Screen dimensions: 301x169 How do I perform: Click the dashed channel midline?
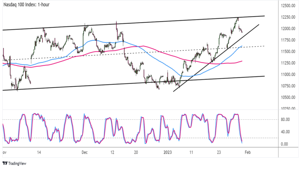tap(116, 54)
